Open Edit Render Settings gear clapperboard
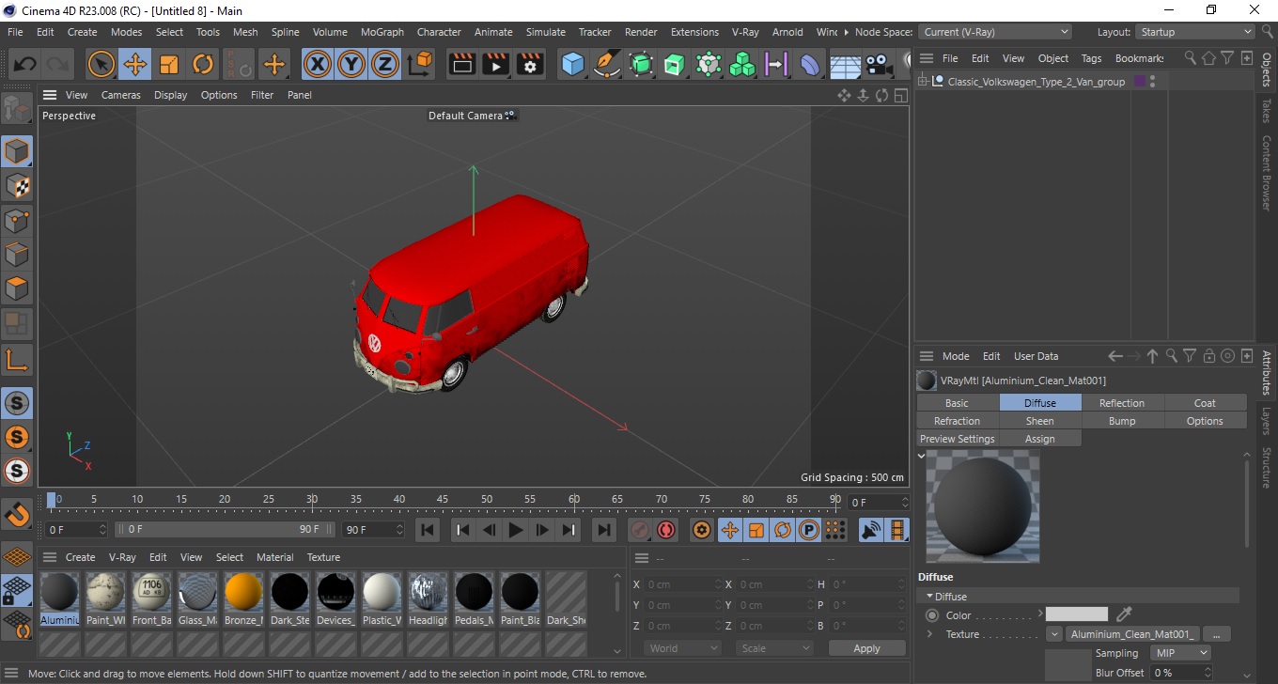The width and height of the screenshot is (1278, 684). click(x=530, y=64)
